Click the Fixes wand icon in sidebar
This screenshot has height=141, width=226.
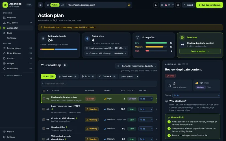pos(4,33)
